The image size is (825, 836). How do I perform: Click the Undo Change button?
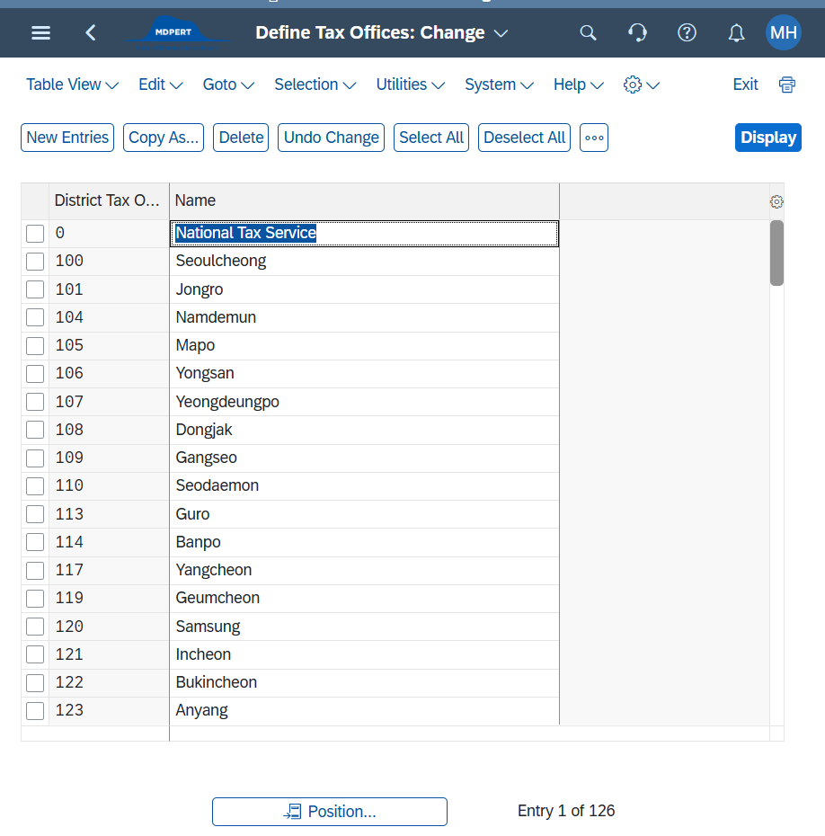coord(331,138)
